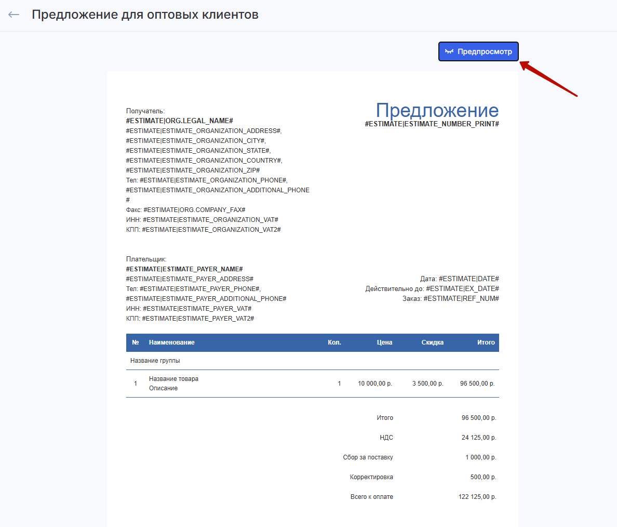Select the Получатель label
Viewport: 617px width, 527px height.
pos(145,111)
